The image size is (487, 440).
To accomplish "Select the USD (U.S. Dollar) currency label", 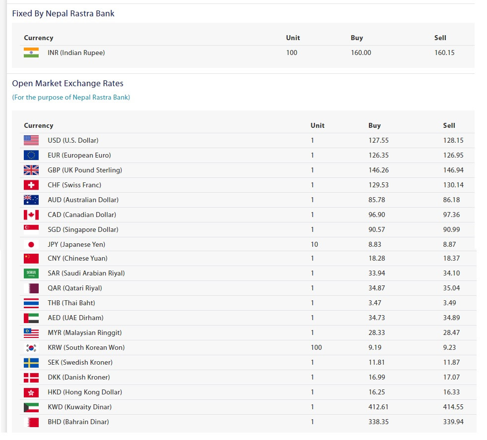I will [x=73, y=140].
